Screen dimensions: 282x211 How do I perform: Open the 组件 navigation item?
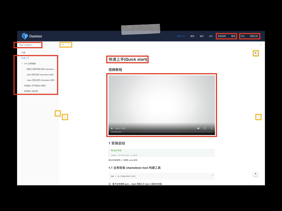202,36
